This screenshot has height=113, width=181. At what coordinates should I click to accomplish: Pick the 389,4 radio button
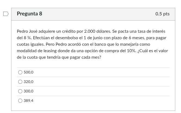[x=20, y=101]
